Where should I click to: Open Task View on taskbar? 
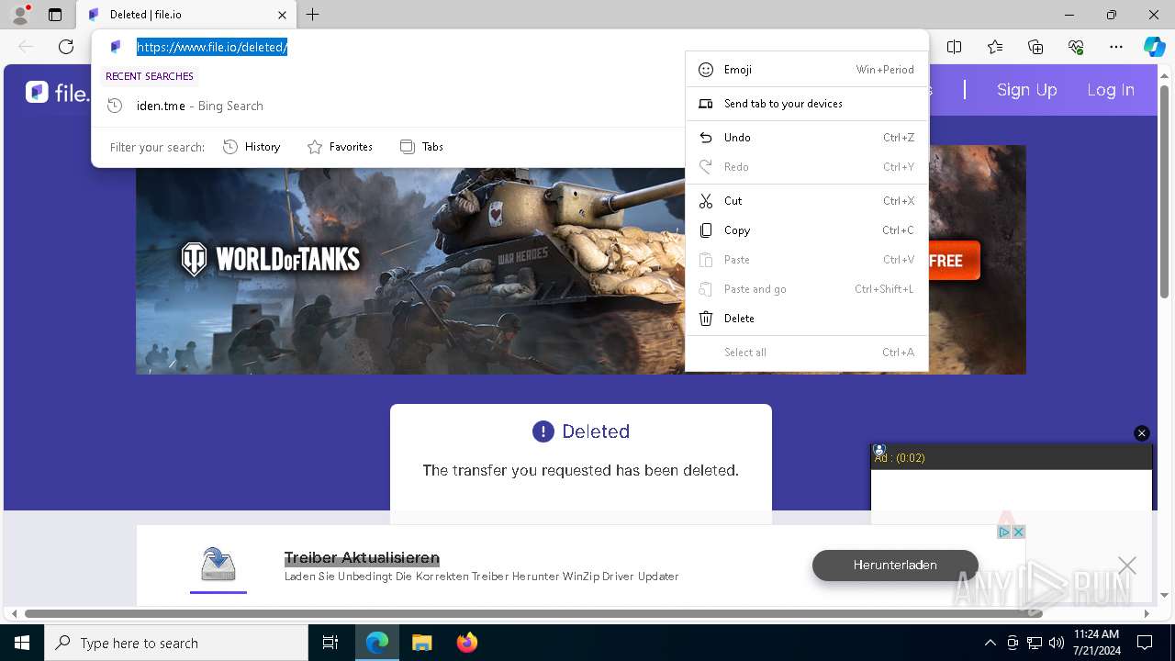330,643
